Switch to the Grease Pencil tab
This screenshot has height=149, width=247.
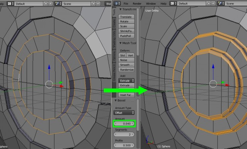114,72
